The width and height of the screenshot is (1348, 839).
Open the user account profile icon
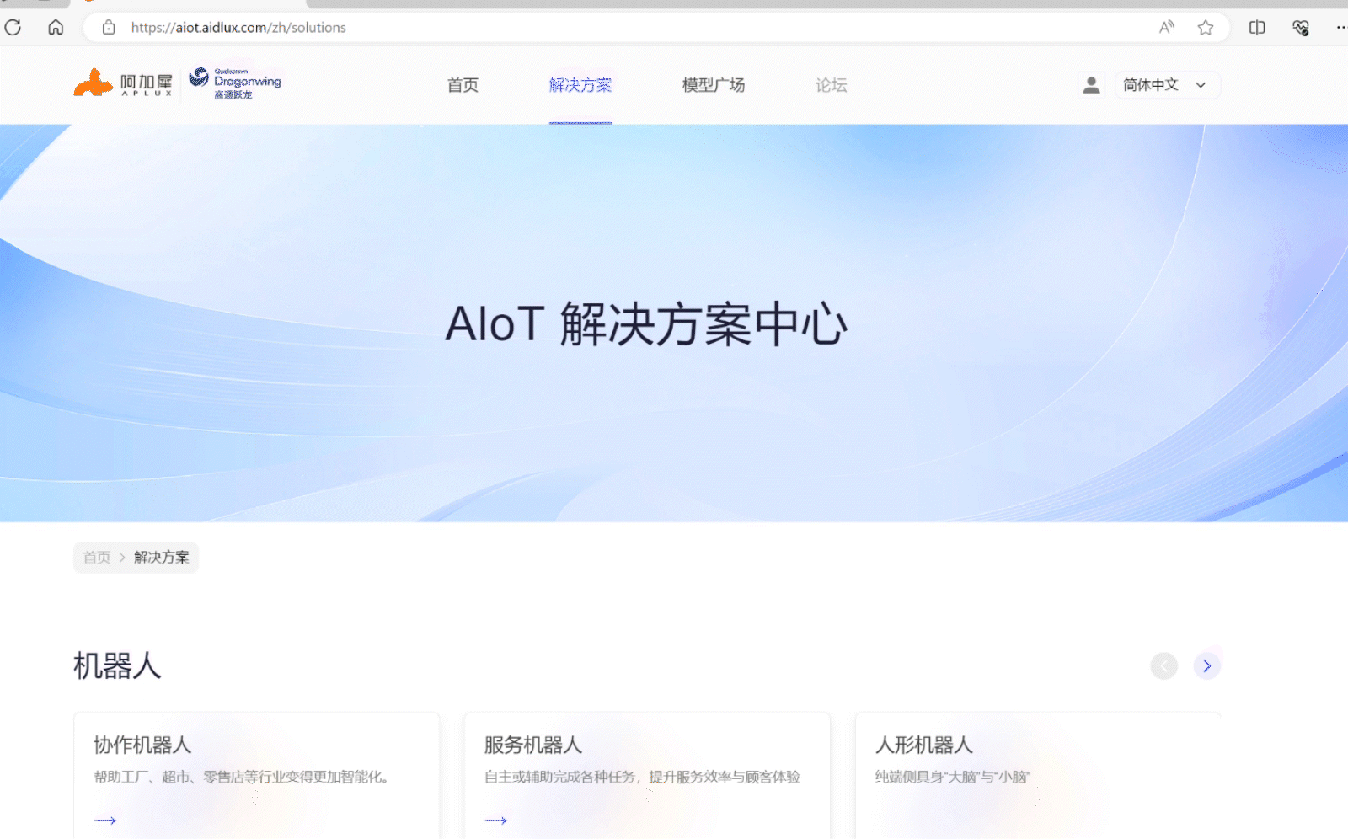click(x=1091, y=85)
